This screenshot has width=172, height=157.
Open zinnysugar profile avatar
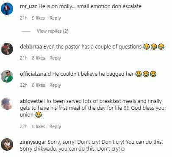pos(7,144)
